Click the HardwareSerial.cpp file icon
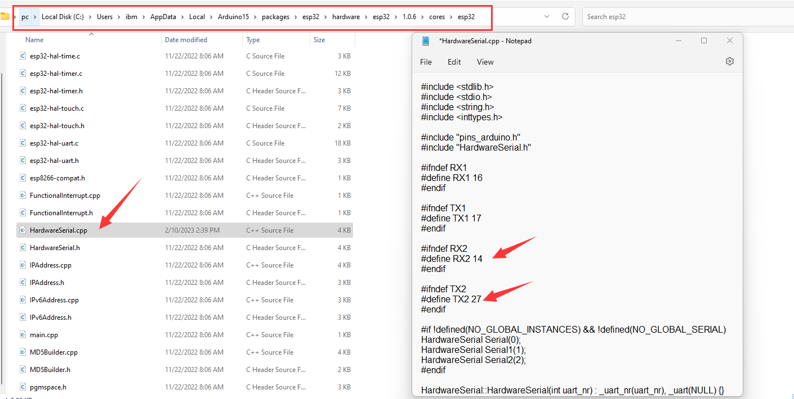Image resolution: width=794 pixels, height=399 pixels. [x=23, y=230]
